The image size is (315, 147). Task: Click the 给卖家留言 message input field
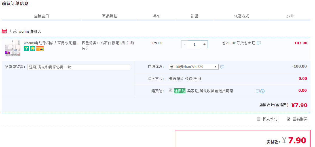(79, 67)
